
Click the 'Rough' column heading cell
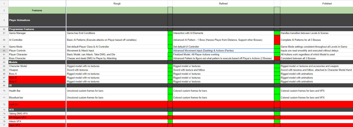(117, 4)
